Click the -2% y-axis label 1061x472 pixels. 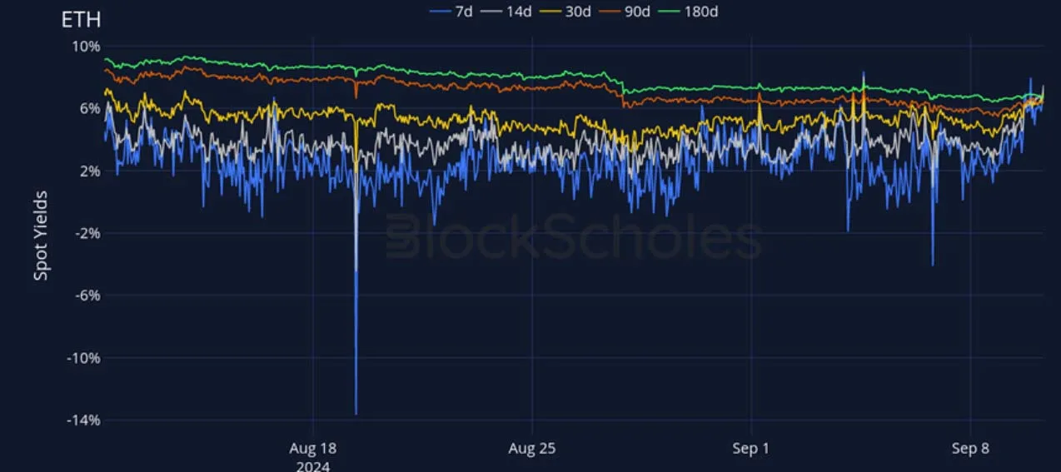pyautogui.click(x=87, y=233)
